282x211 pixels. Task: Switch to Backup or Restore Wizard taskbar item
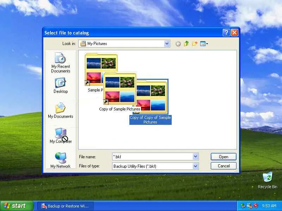click(x=66, y=206)
